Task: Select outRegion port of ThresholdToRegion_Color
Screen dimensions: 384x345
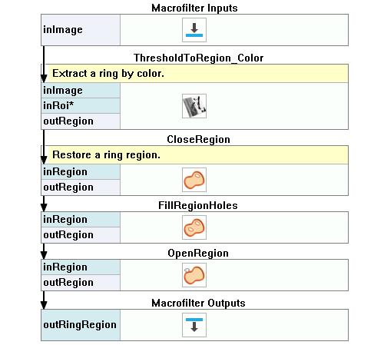Action: (x=81, y=121)
